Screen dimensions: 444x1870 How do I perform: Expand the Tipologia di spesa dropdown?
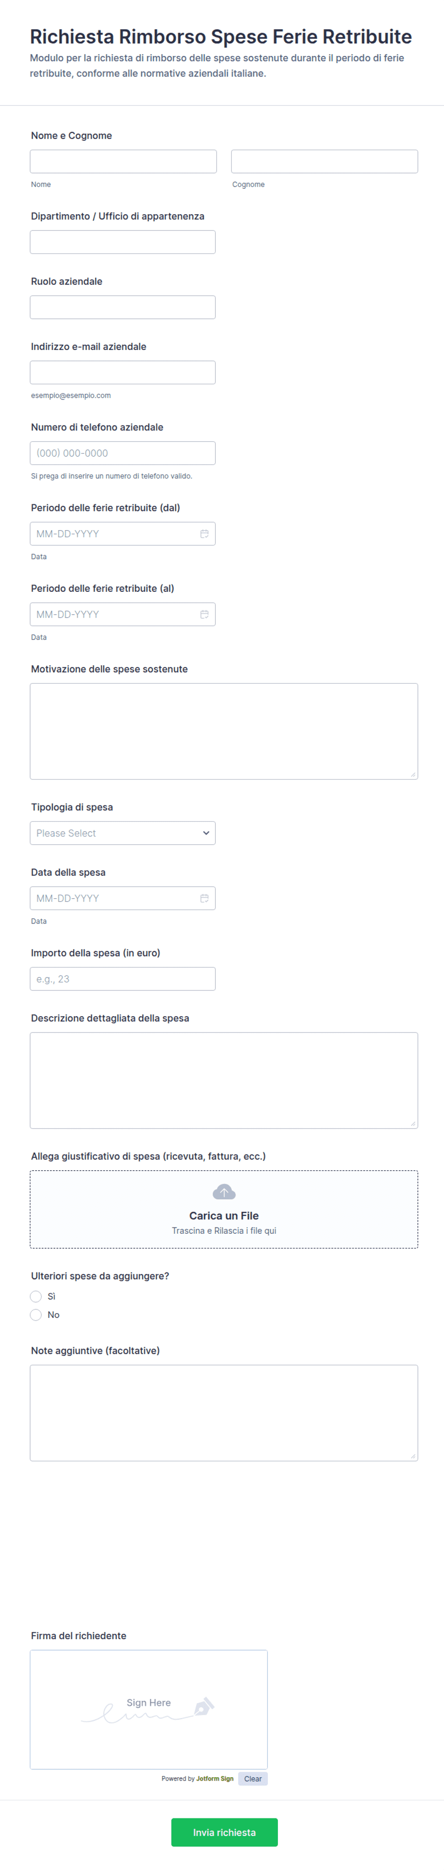[123, 833]
